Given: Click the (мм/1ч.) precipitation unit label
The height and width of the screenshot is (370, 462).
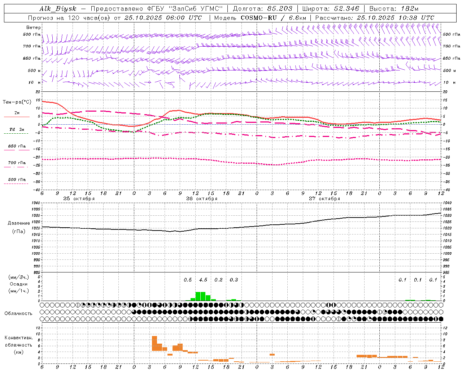Looking at the screenshot, I should (19, 291).
